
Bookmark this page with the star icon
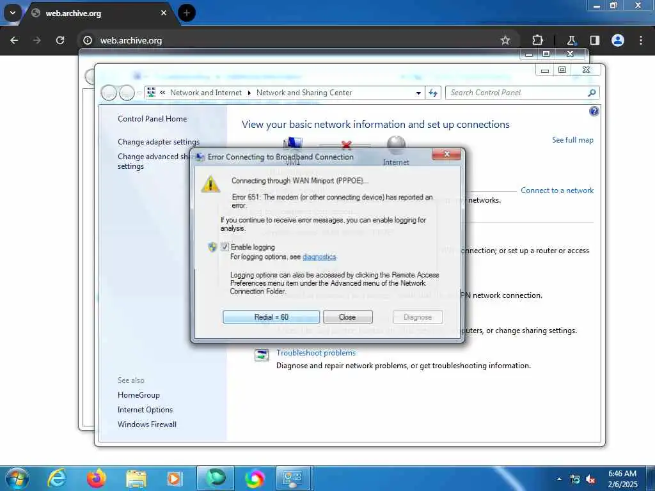coord(505,40)
